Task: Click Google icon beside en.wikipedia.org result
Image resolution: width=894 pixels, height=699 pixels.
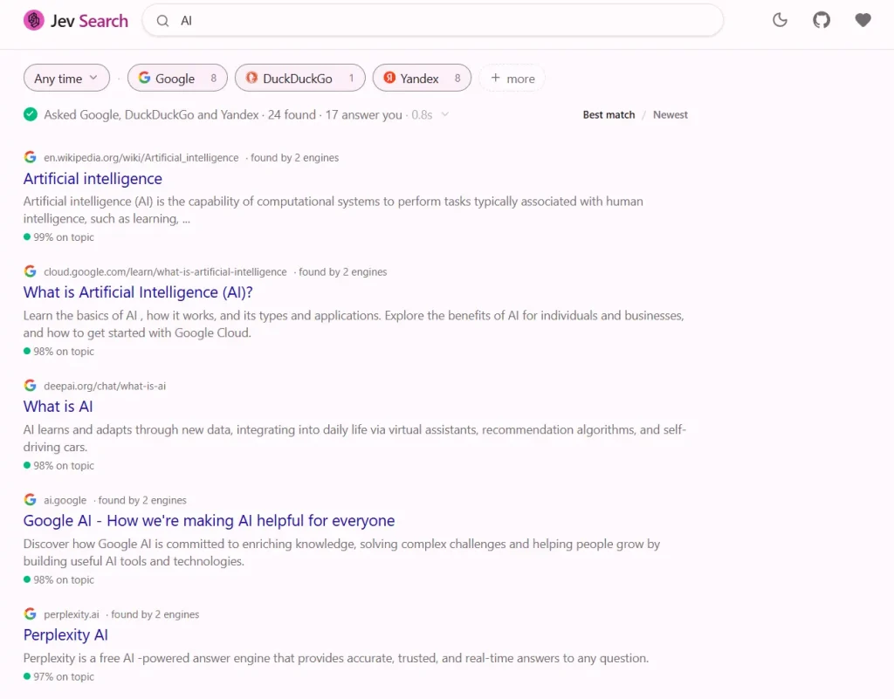Action: click(x=31, y=157)
